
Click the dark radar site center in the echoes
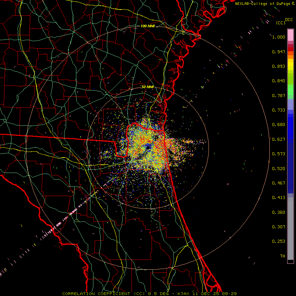click(148, 147)
